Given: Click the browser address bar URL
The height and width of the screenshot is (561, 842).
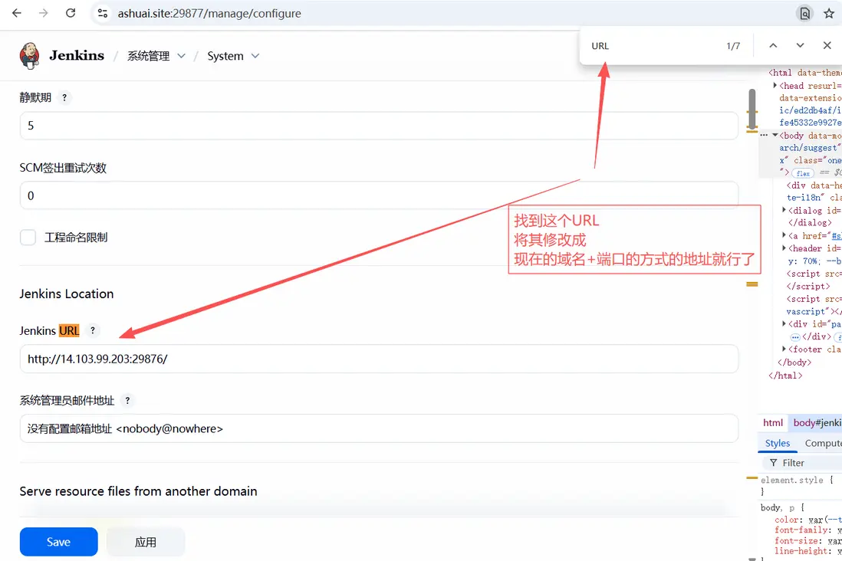Looking at the screenshot, I should click(209, 14).
